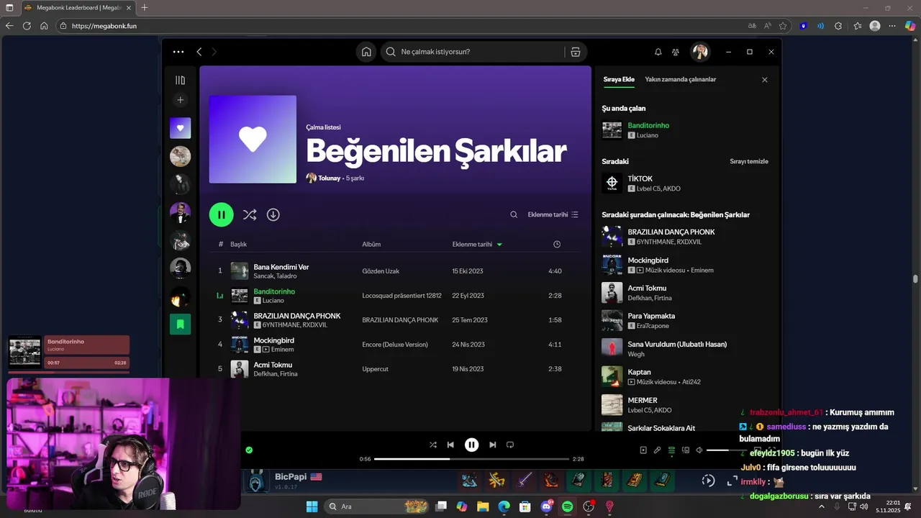Open the 'Gözden Uzak' album link
The image size is (921, 518).
(x=381, y=271)
